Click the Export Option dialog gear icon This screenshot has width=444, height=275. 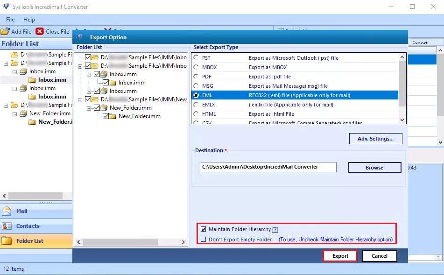(80, 37)
